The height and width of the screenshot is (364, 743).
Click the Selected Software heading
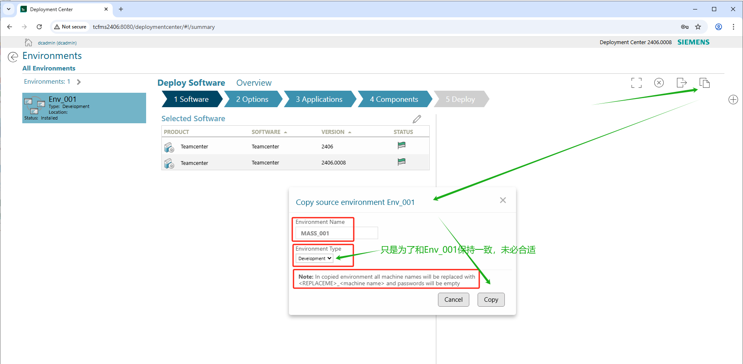click(x=193, y=119)
